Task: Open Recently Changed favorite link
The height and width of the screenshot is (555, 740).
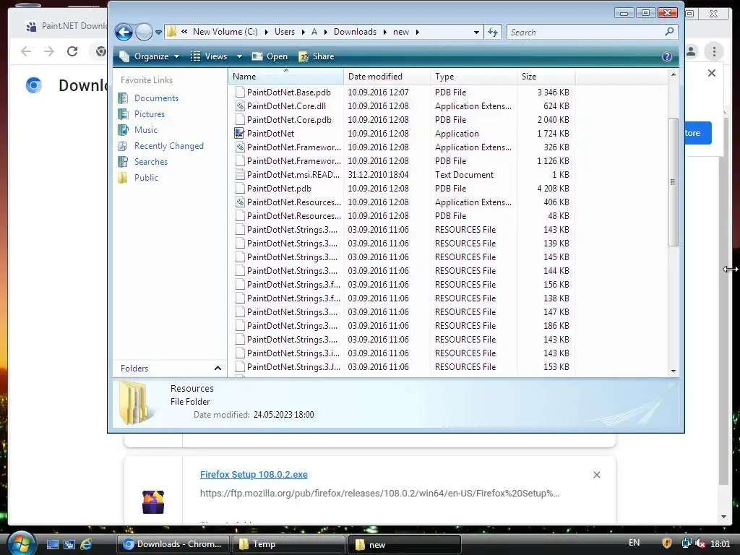Action: pyautogui.click(x=169, y=146)
